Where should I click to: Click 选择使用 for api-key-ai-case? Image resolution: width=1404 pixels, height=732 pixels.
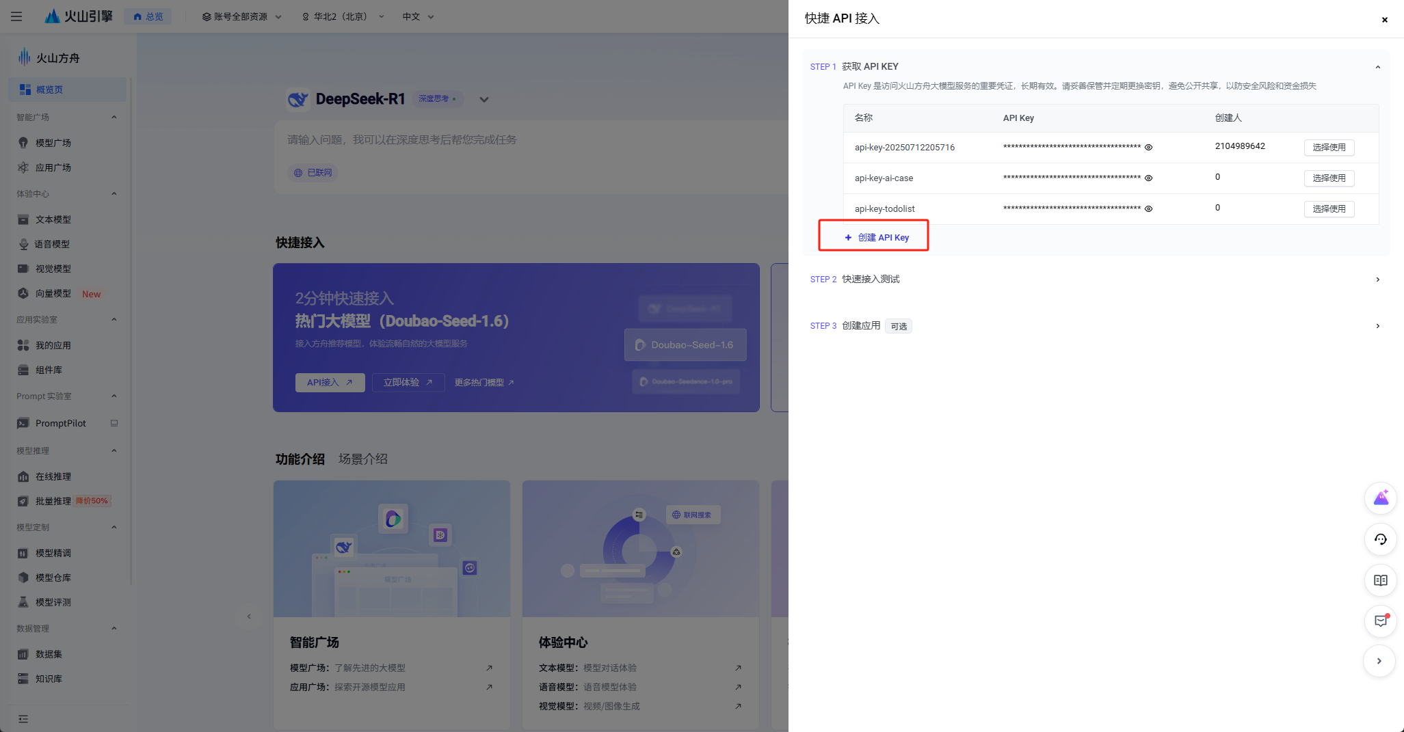pos(1329,178)
